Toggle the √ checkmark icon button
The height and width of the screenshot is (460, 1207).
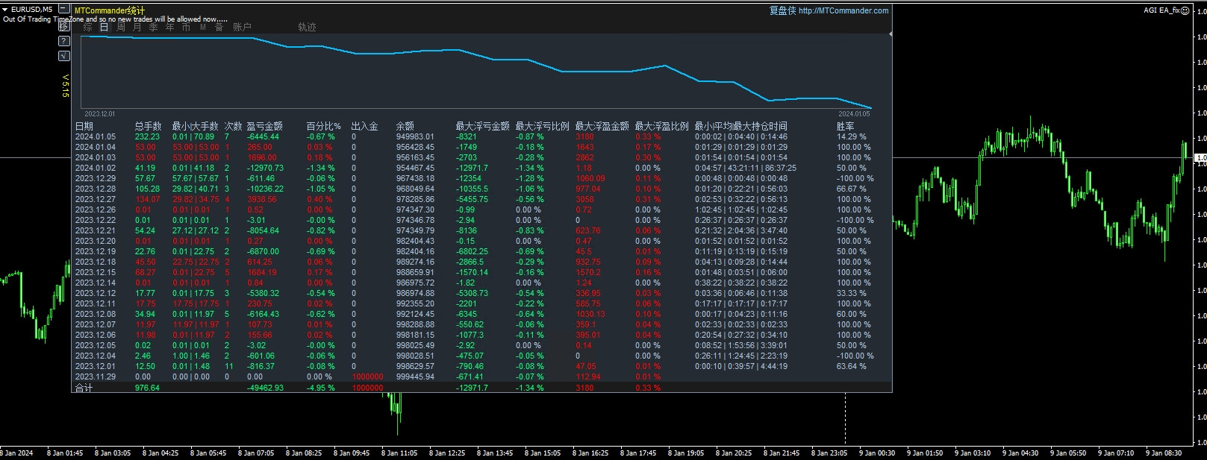tap(64, 56)
